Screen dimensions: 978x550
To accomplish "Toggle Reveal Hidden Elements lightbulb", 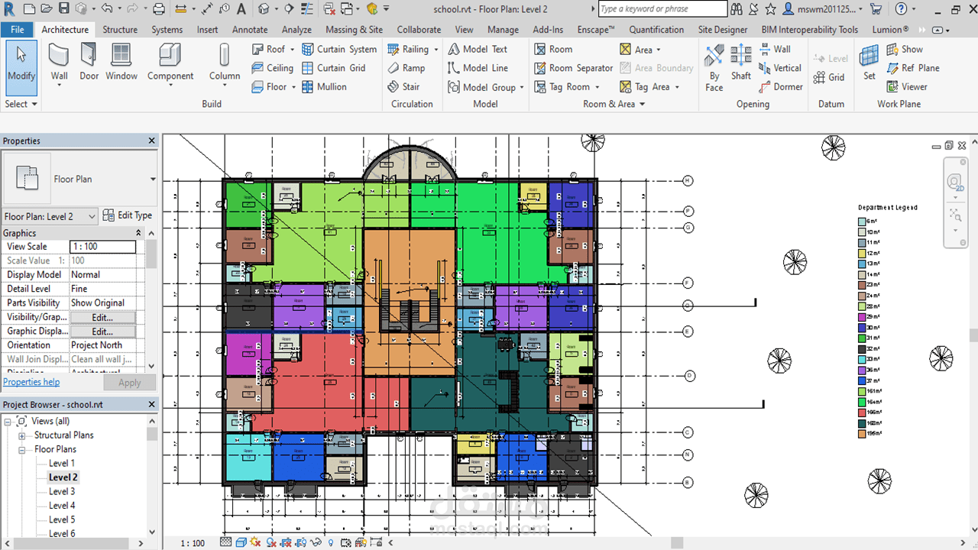I will click(x=331, y=542).
